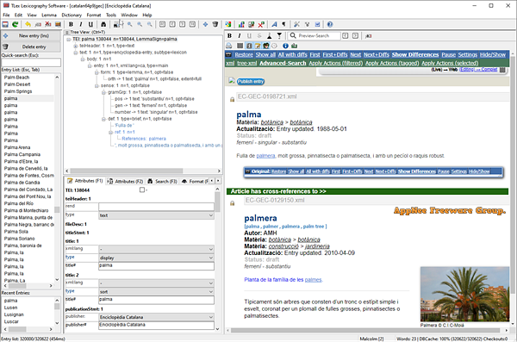This screenshot has width=517, height=342.
Task: Click the Apply Actions (tagged) link
Action: point(392,64)
